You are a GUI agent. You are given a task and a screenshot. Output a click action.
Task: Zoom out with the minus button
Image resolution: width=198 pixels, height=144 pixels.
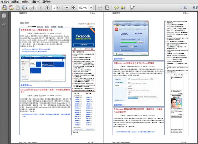tap(67, 8)
